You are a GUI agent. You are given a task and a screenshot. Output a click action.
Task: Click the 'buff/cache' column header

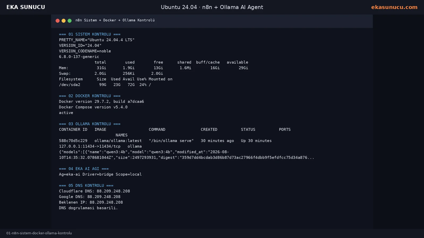pos(208,62)
